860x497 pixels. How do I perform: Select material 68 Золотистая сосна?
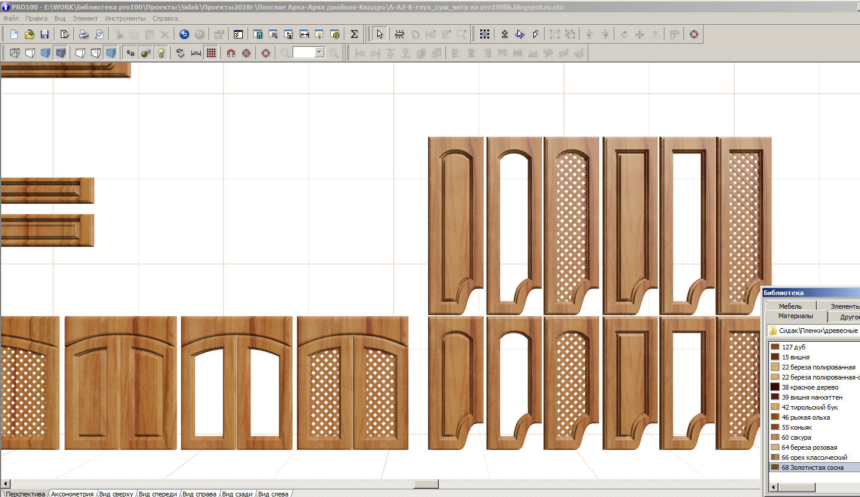coord(814,467)
